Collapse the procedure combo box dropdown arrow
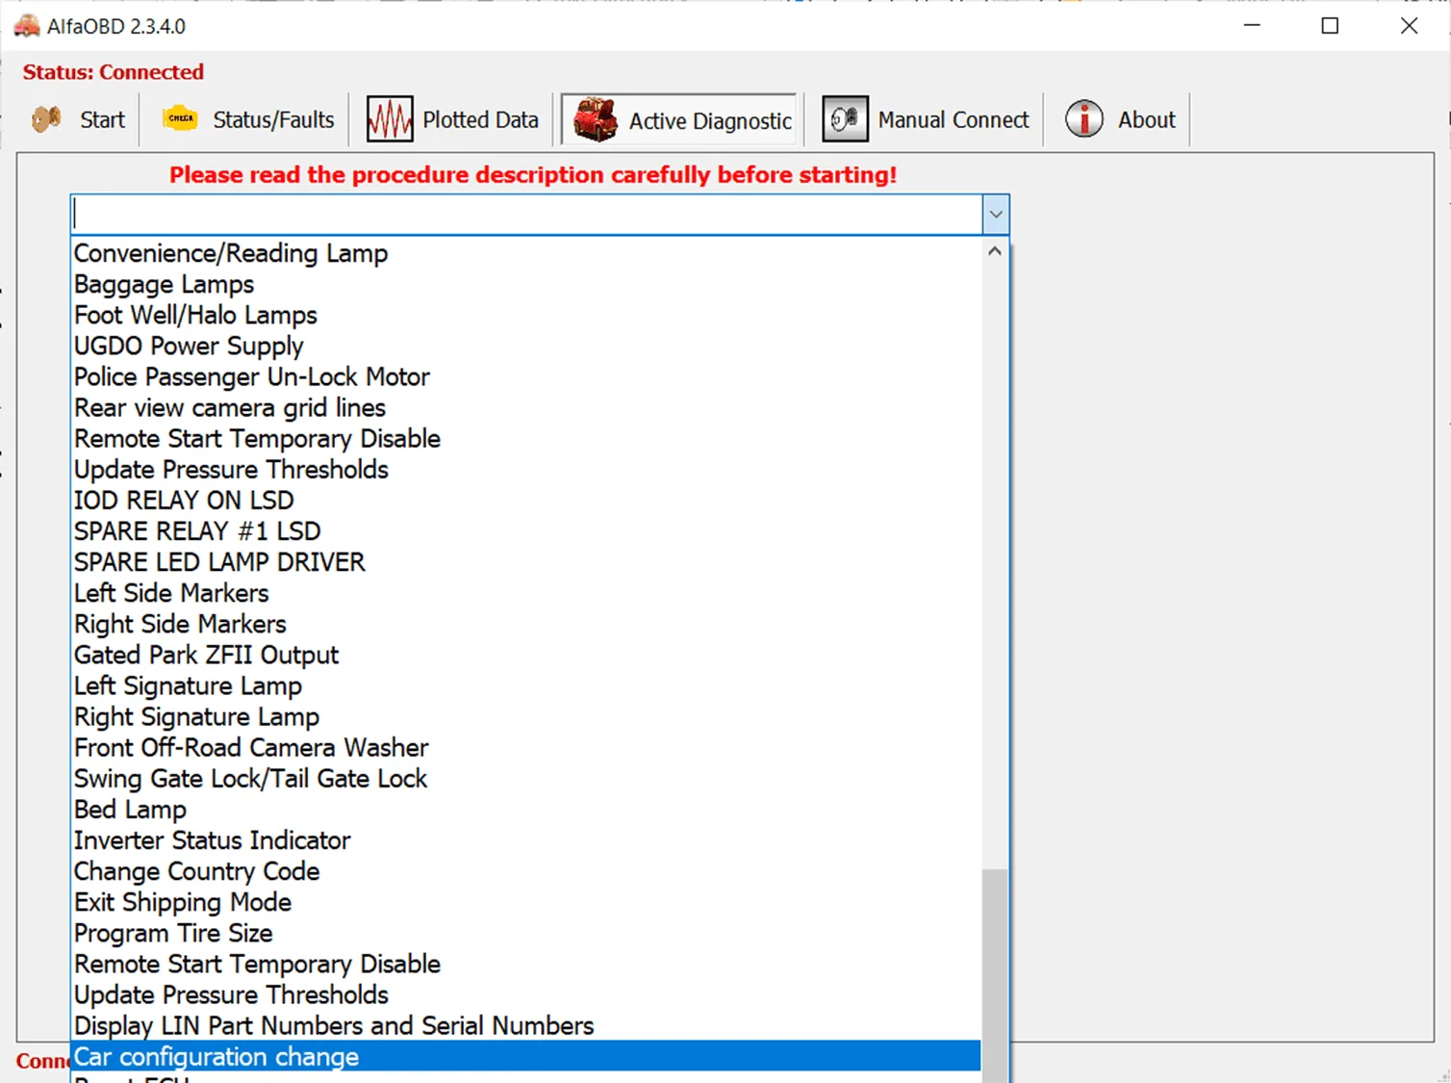The height and width of the screenshot is (1083, 1451). pyautogui.click(x=996, y=215)
